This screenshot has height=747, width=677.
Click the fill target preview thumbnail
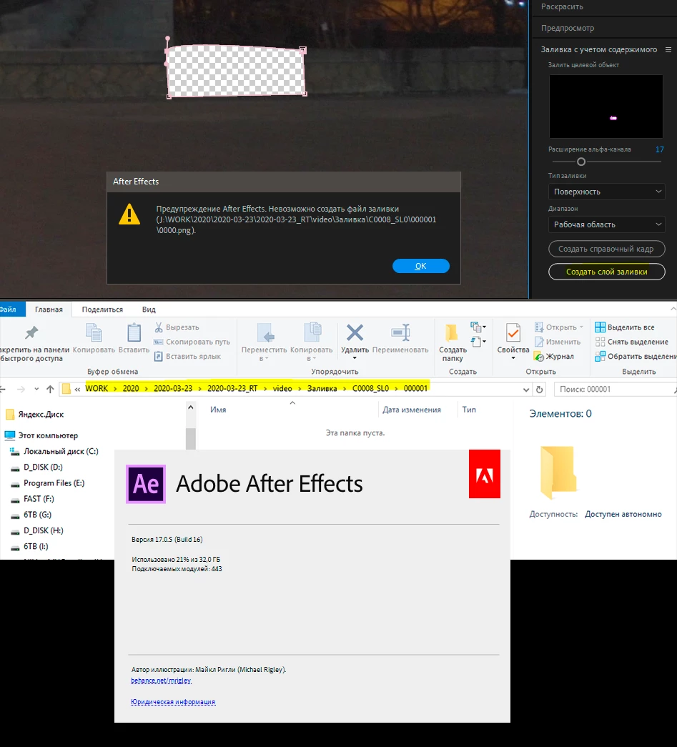tap(606, 107)
